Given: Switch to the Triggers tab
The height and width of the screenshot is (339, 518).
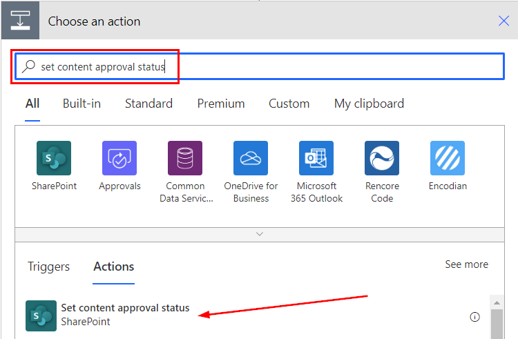Looking at the screenshot, I should point(48,267).
